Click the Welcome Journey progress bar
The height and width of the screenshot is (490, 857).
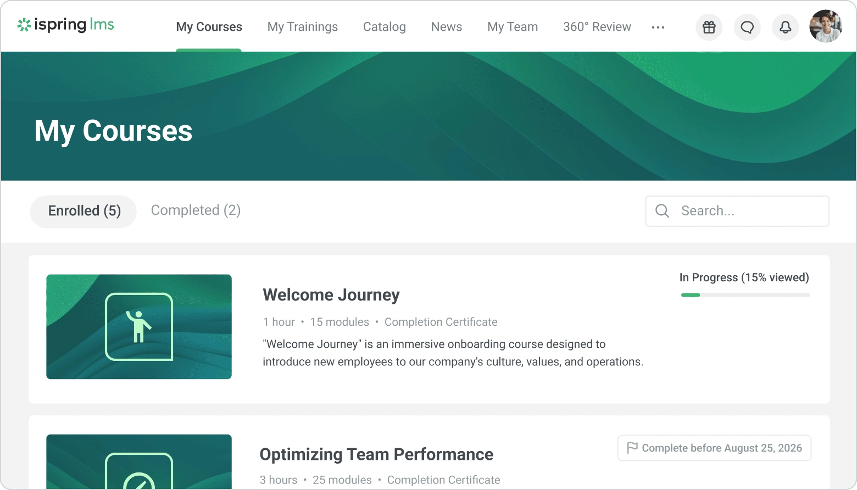point(745,295)
